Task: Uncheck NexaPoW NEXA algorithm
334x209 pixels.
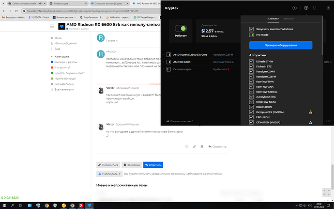Action: 251,102
